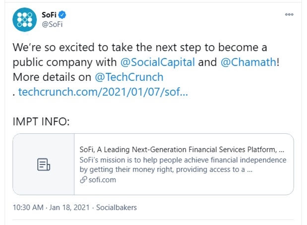This screenshot has height=225, width=307.
Task: Click the Socialbakers source label
Action: 116,207
